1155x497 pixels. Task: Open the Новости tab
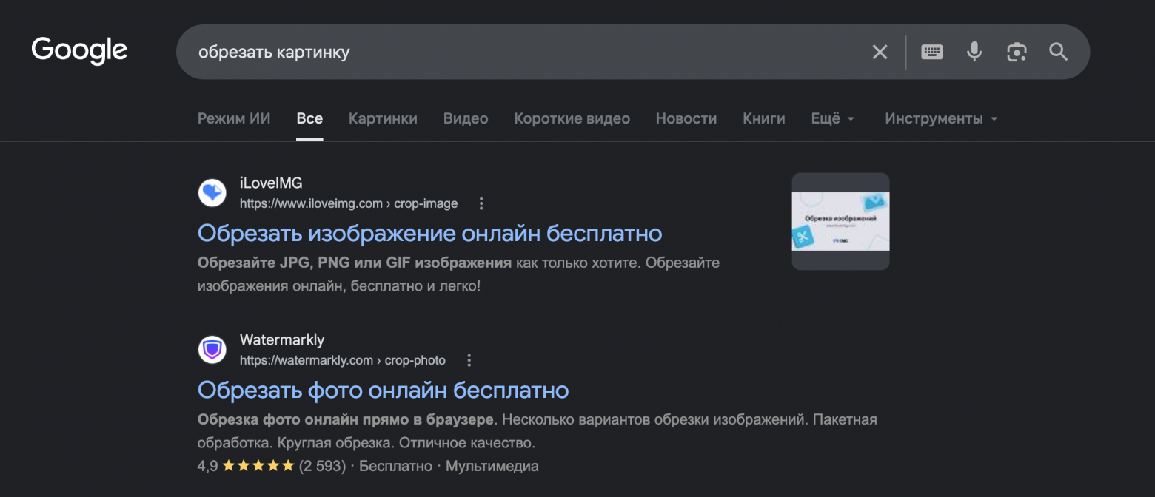tap(686, 118)
